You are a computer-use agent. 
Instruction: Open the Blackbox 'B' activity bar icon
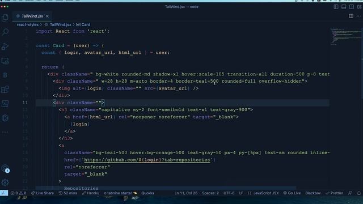(5, 75)
